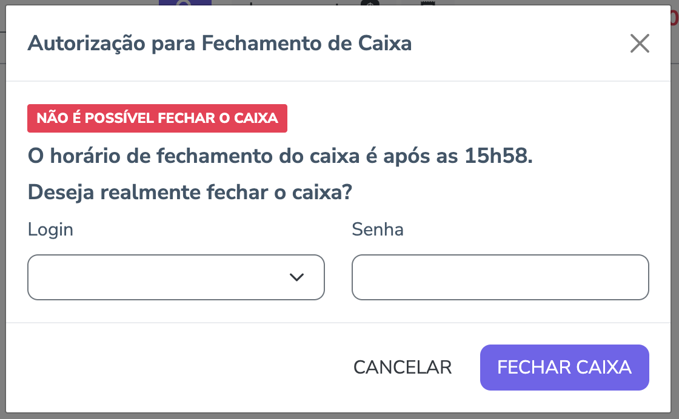Click the dialog title Autorização para Fechamento de Caixa

click(x=219, y=44)
